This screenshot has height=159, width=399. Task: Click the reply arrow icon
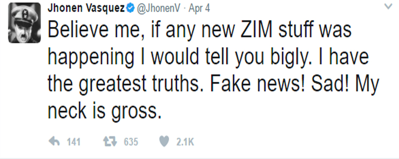click(54, 141)
